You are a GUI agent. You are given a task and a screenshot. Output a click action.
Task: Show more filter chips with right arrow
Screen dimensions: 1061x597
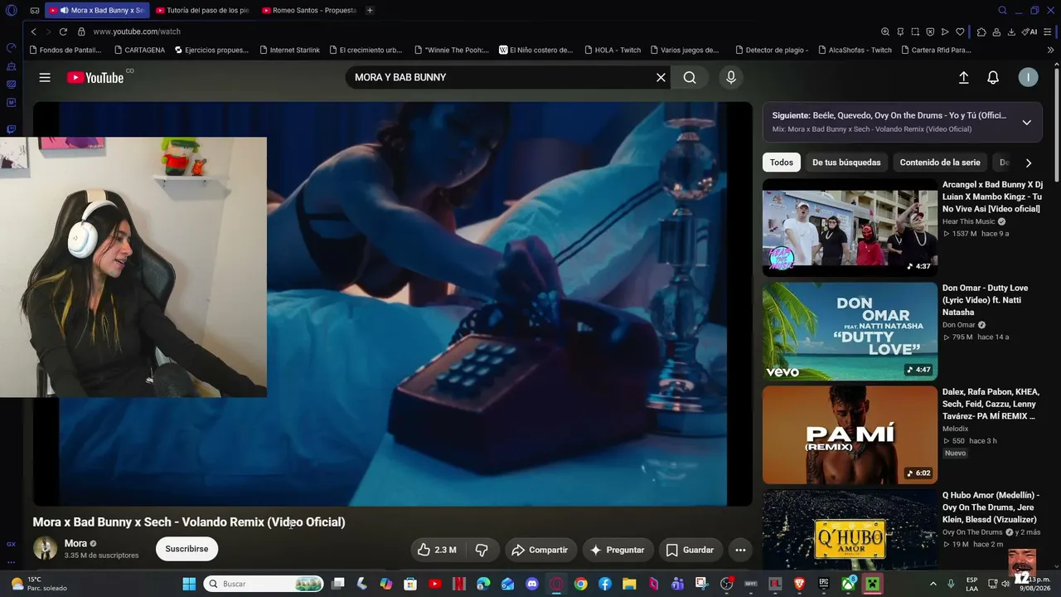tap(1029, 163)
